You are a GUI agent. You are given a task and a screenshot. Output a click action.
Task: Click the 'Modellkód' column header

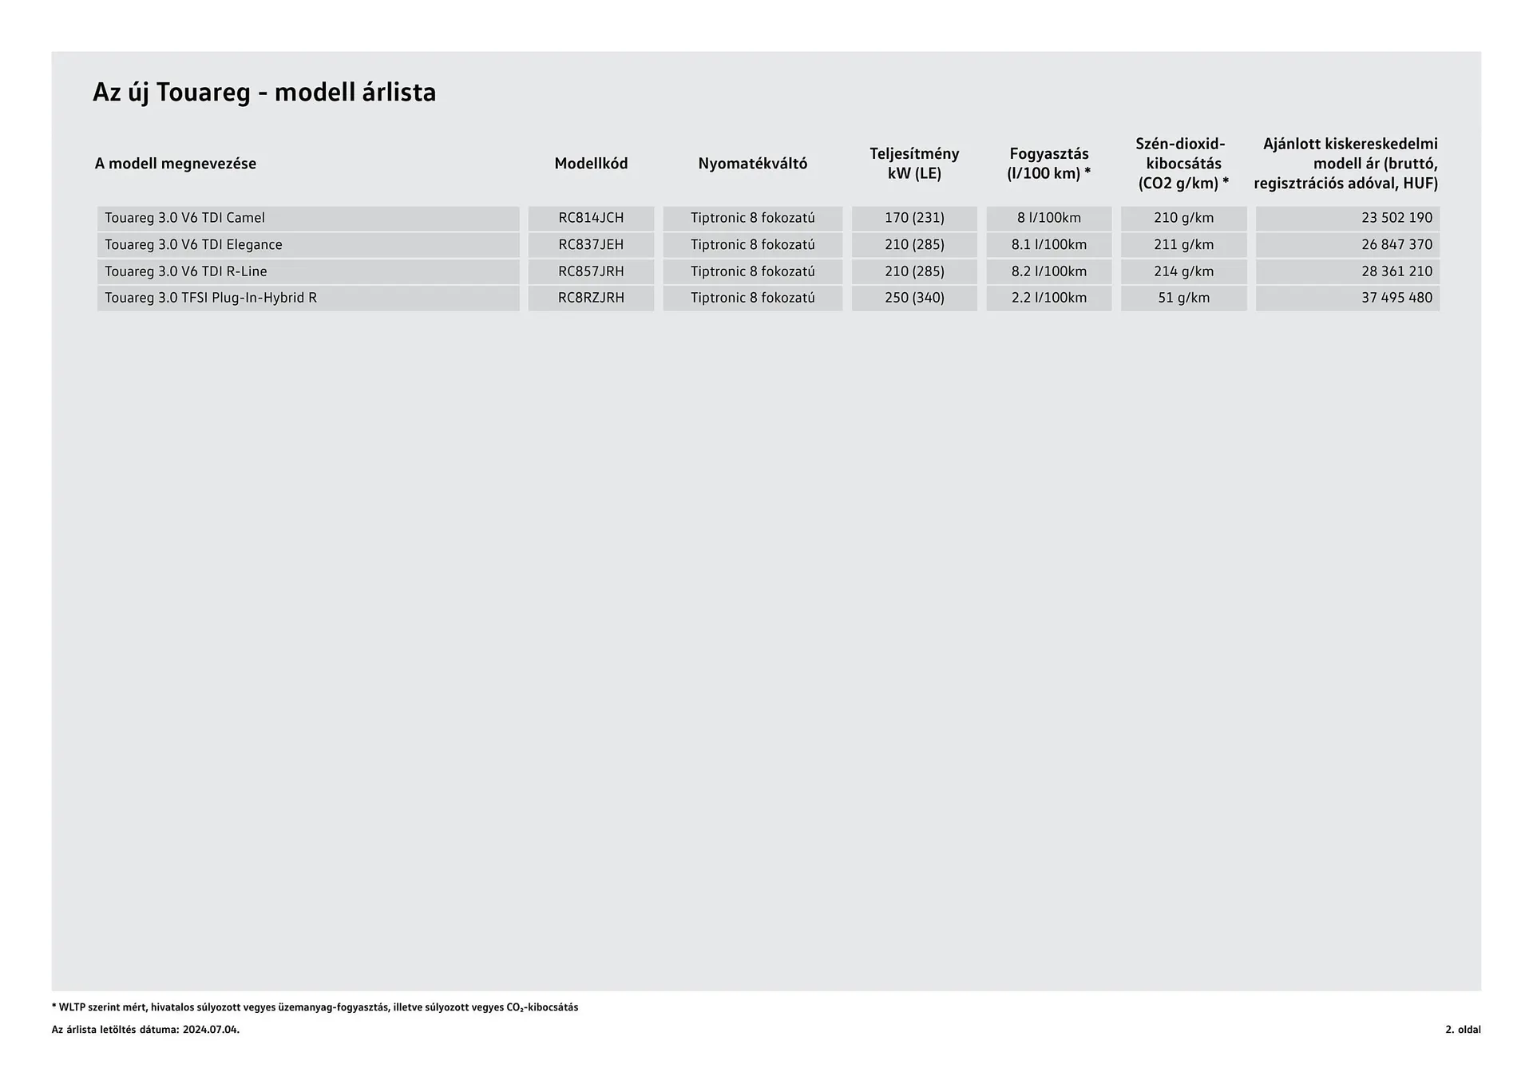[591, 164]
